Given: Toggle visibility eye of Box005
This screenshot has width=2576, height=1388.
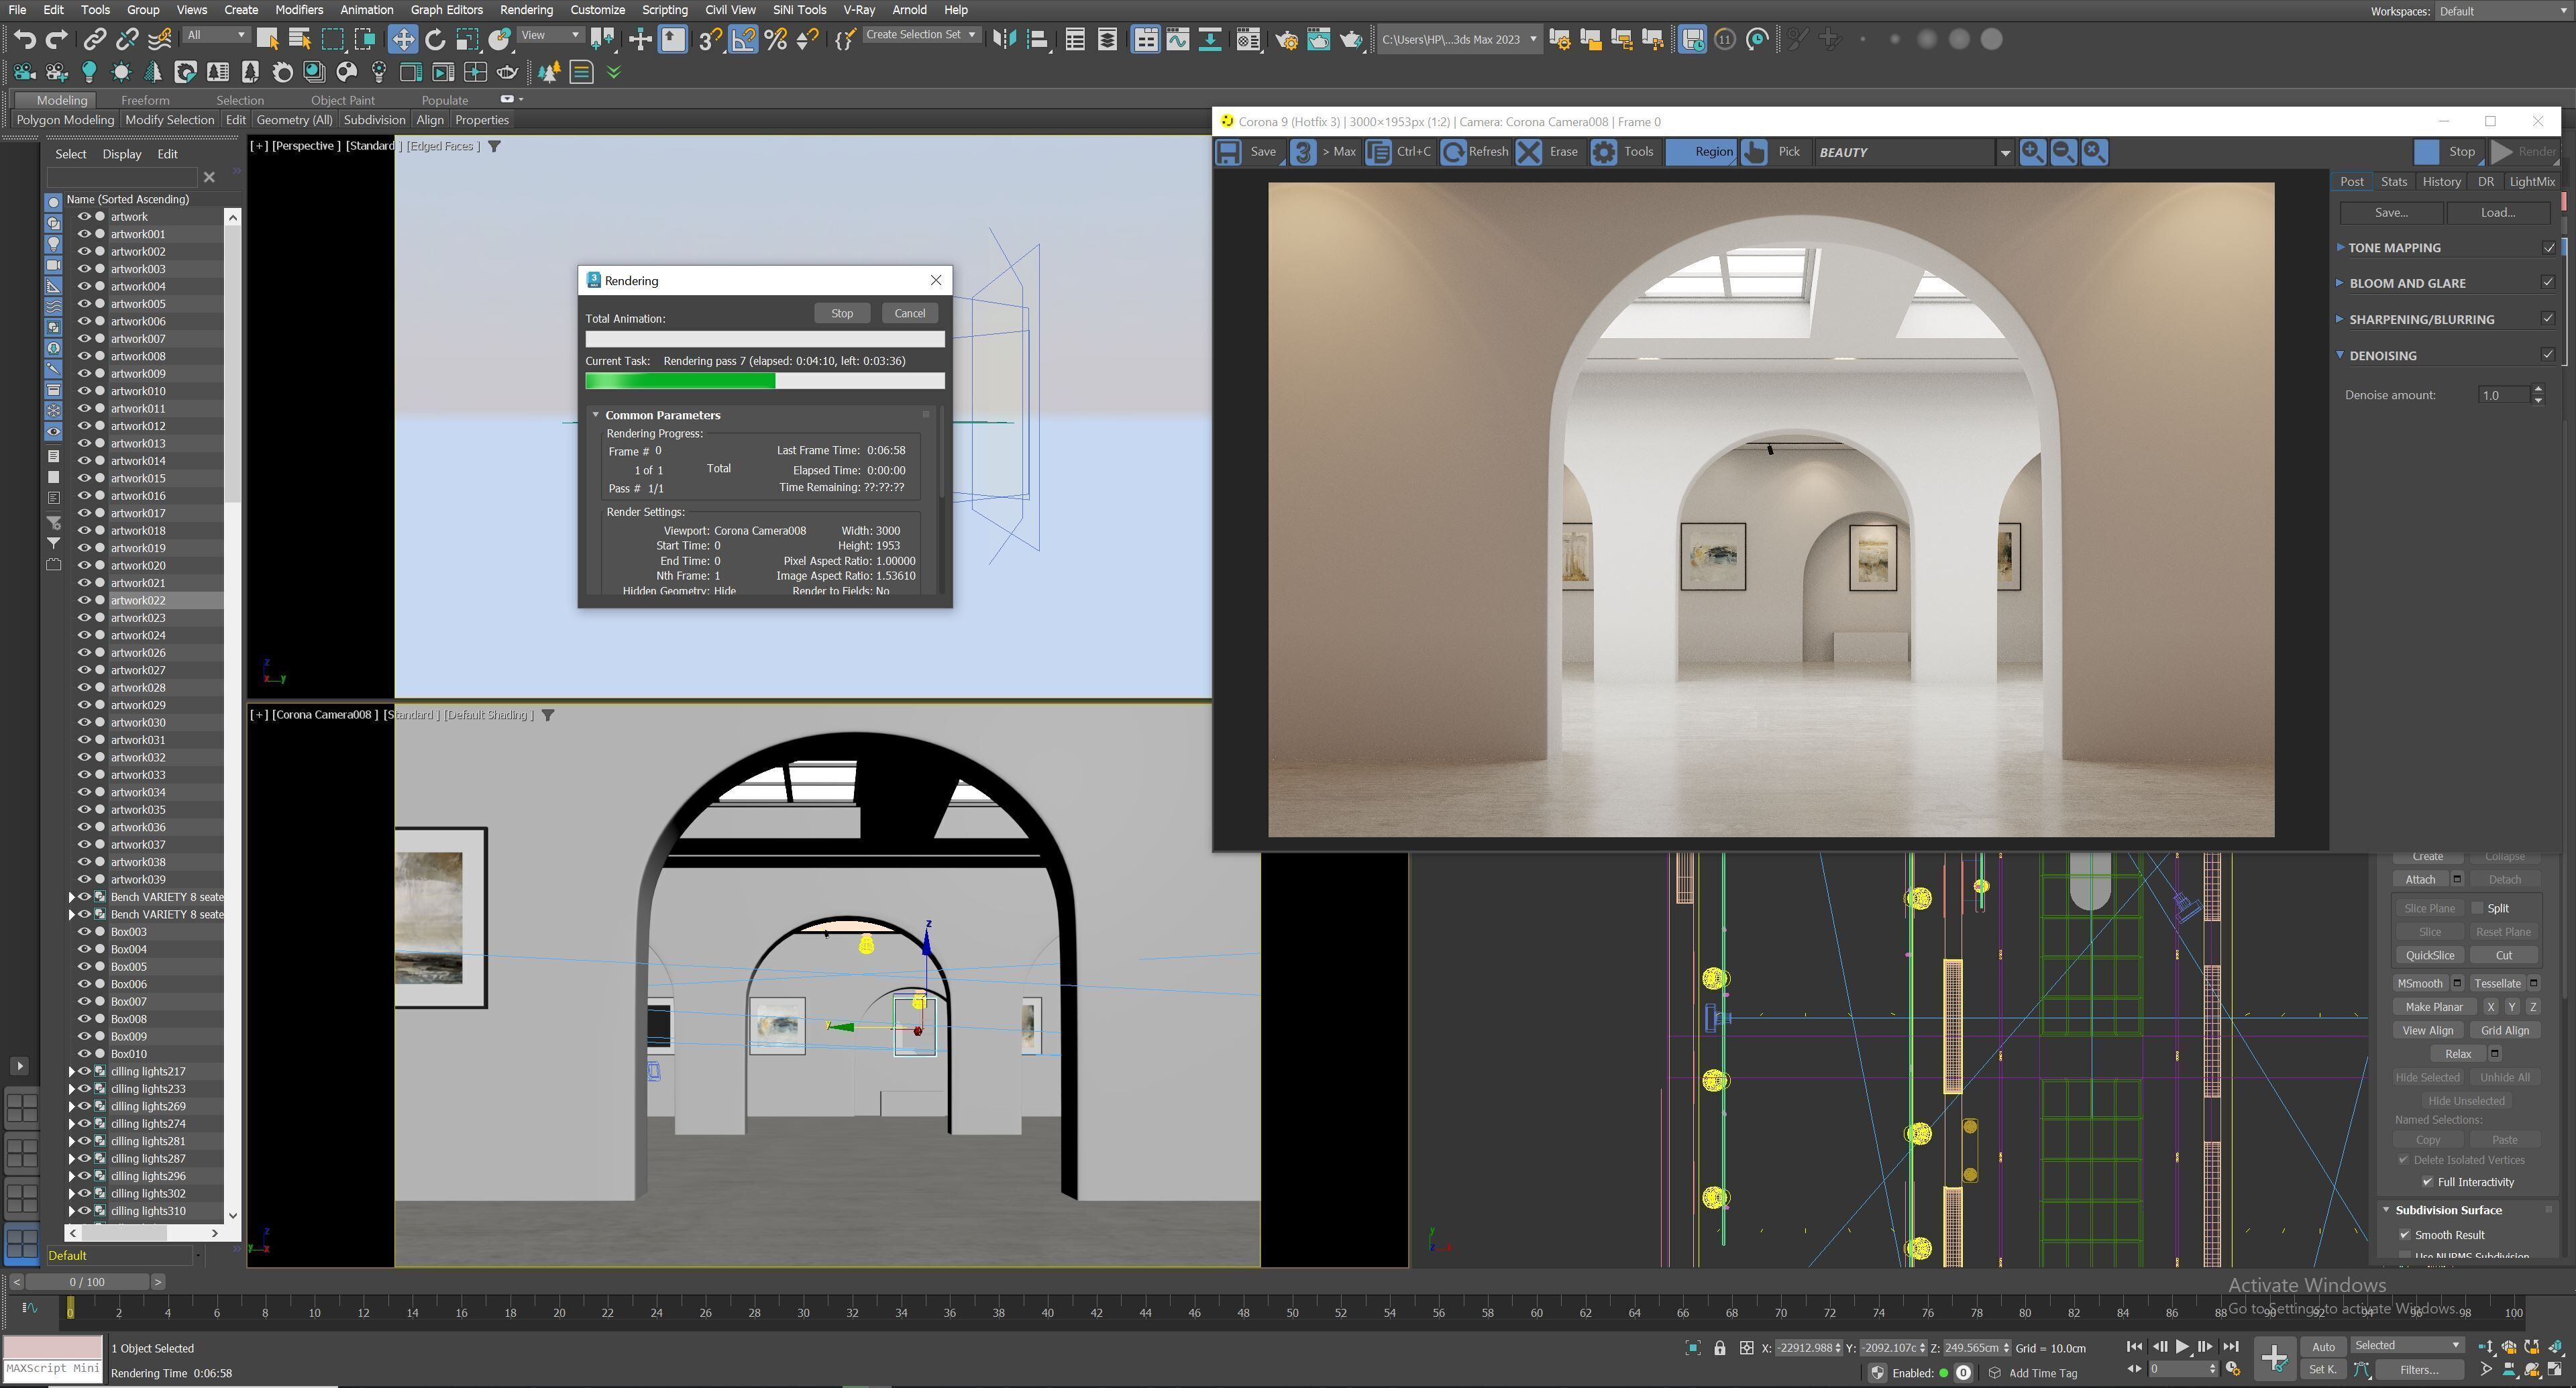Looking at the screenshot, I should coord(85,967).
